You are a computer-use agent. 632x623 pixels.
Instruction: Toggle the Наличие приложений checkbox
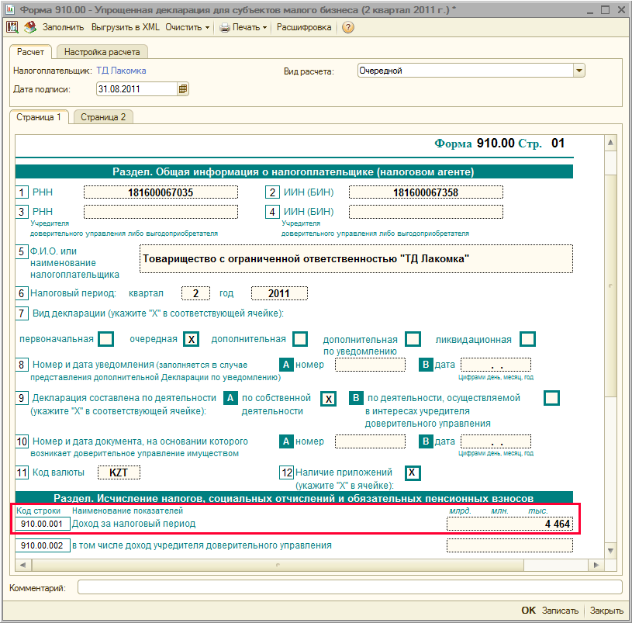(413, 472)
